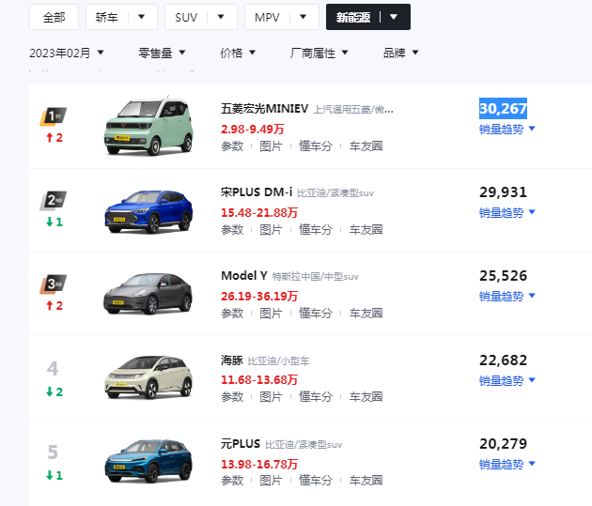Select the 全部 category tab
This screenshot has width=592, height=506.
point(54,17)
